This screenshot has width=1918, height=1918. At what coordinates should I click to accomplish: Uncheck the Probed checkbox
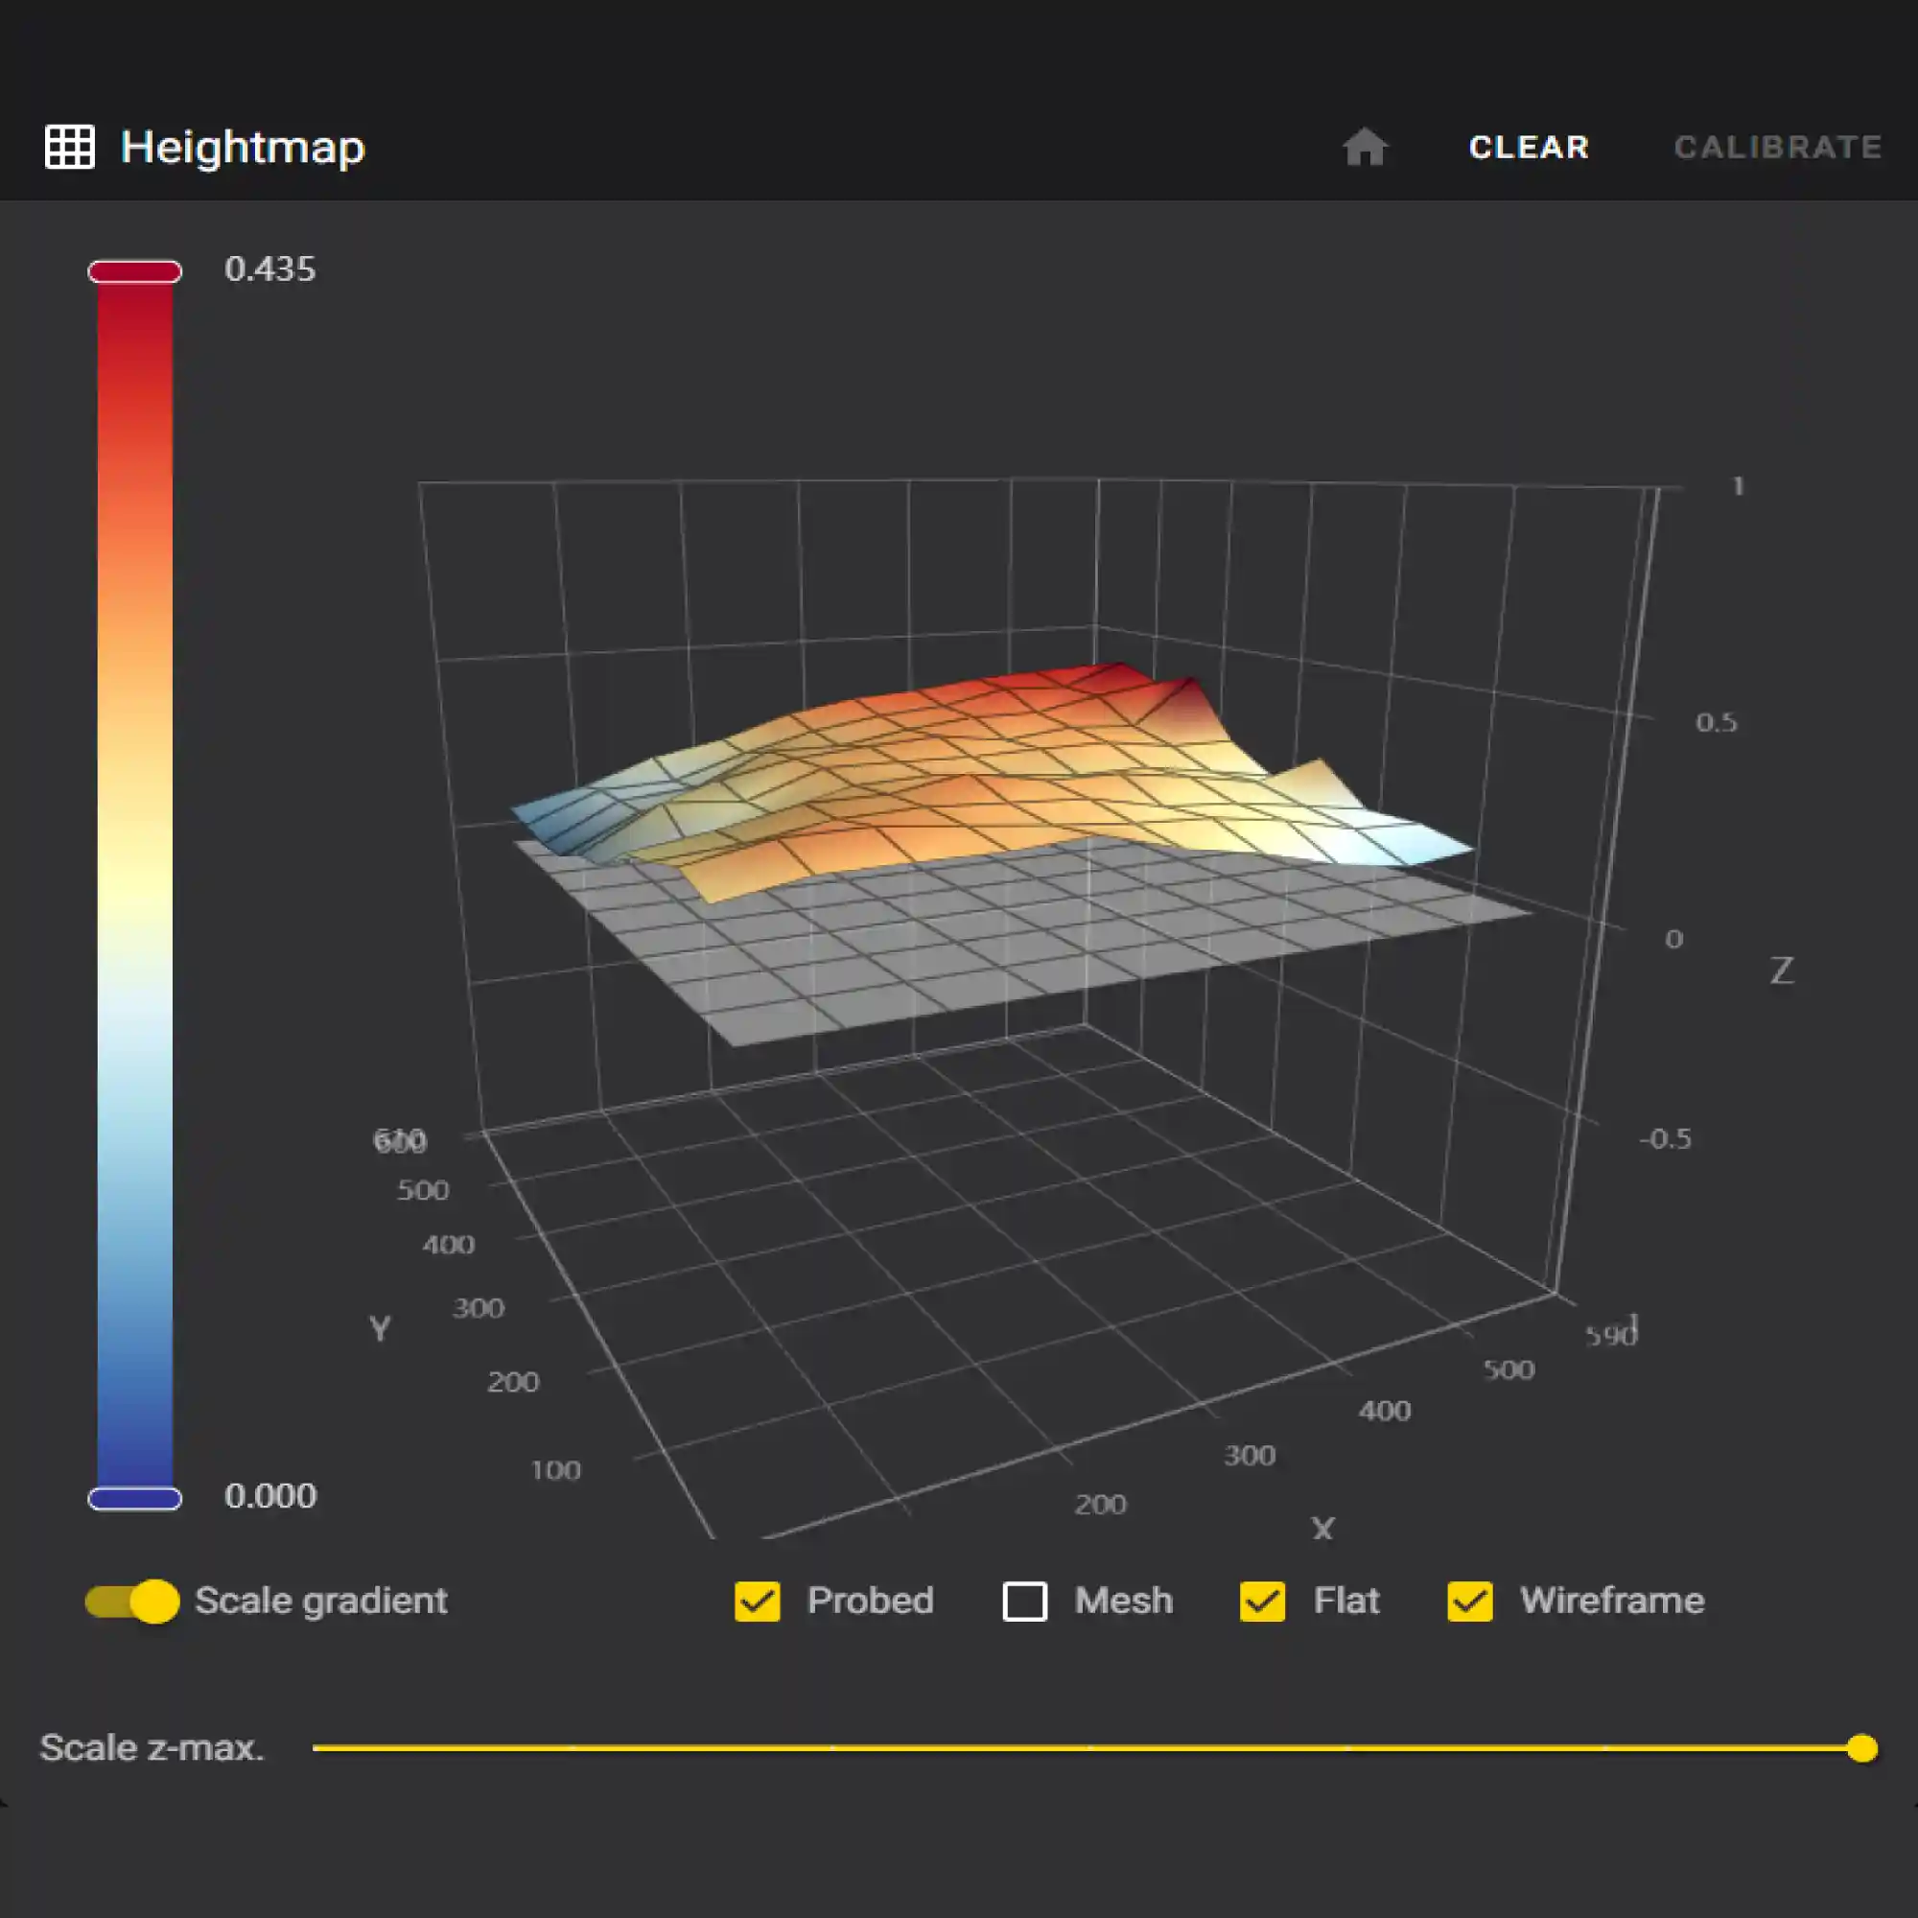[758, 1601]
